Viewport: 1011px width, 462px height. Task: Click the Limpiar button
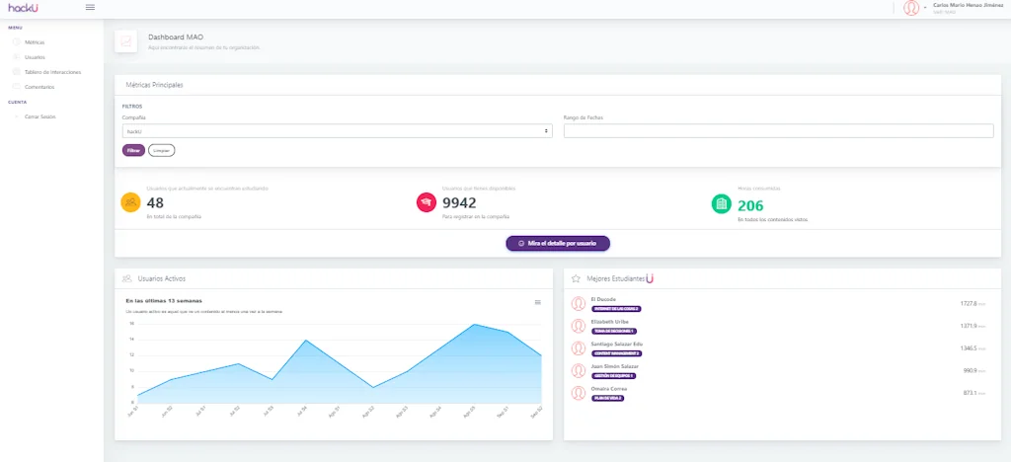tap(161, 150)
